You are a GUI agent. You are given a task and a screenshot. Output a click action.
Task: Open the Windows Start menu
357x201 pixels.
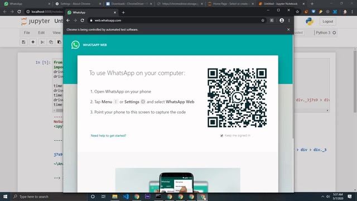[x=5, y=197]
